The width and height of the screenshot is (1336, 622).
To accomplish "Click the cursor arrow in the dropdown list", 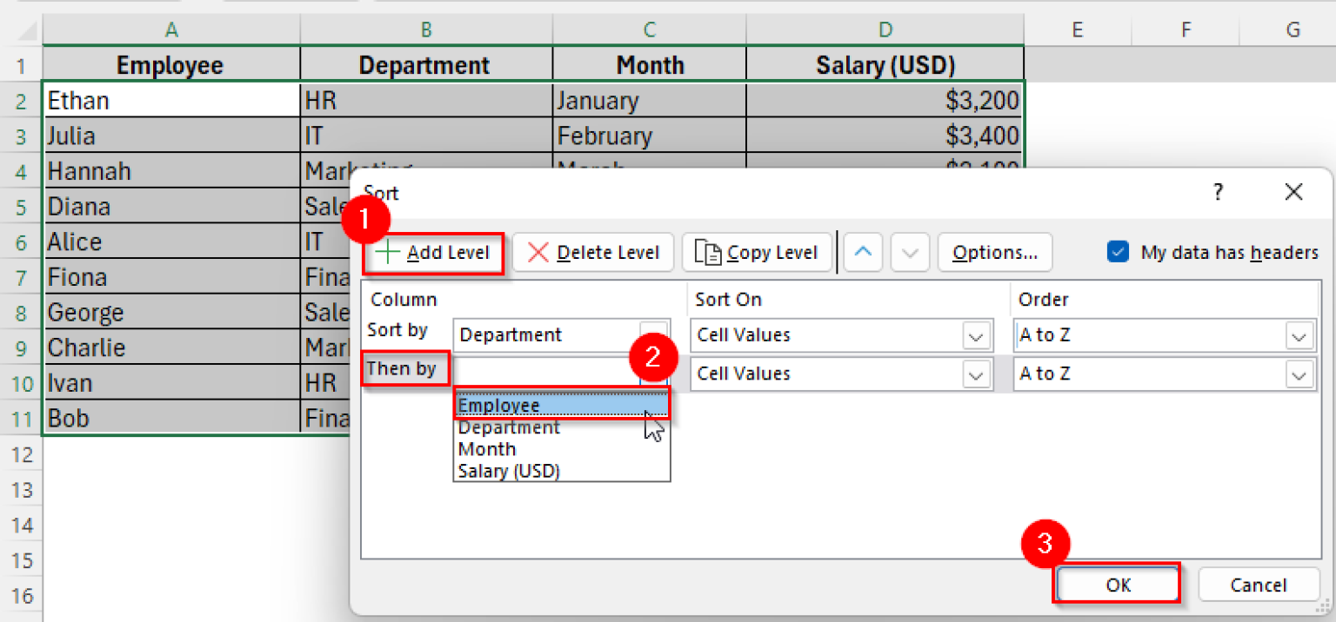I will click(650, 428).
